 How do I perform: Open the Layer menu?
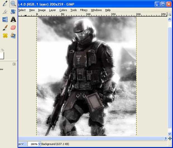pyautogui.click(x=52, y=10)
